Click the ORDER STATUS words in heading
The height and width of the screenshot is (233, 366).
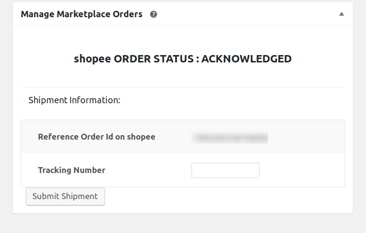[153, 59]
